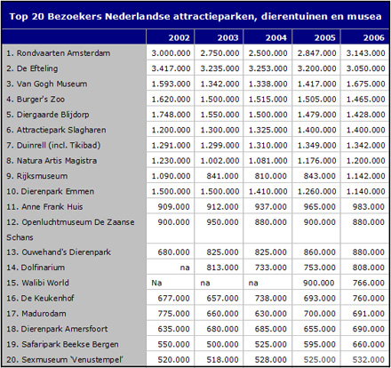Select Dierenpark Amersfoort 2003 value 680.000

coord(222,329)
